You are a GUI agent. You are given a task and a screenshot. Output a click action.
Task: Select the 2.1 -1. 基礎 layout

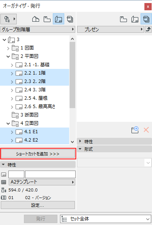pyautogui.click(x=35, y=65)
